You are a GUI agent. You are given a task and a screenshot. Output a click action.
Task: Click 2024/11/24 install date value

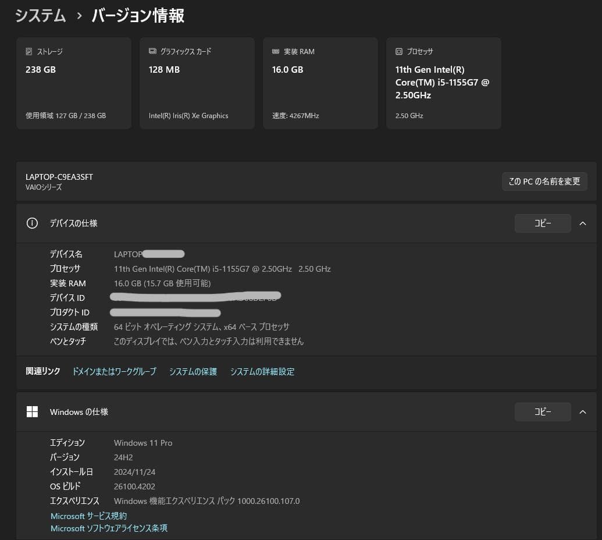click(134, 472)
